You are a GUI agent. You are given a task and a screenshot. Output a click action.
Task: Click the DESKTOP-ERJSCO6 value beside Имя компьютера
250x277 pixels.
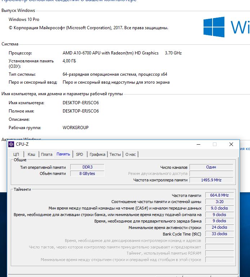(81, 103)
